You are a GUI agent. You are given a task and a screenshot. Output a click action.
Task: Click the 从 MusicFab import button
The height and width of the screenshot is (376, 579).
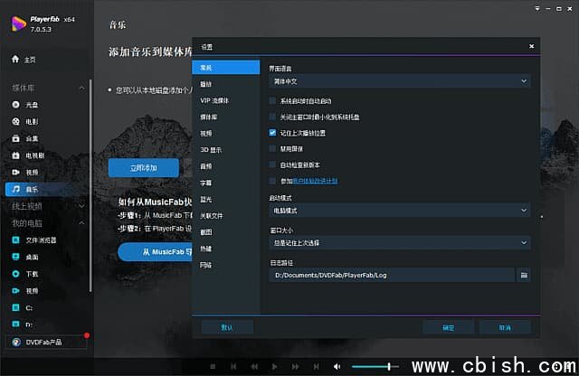[155, 251]
